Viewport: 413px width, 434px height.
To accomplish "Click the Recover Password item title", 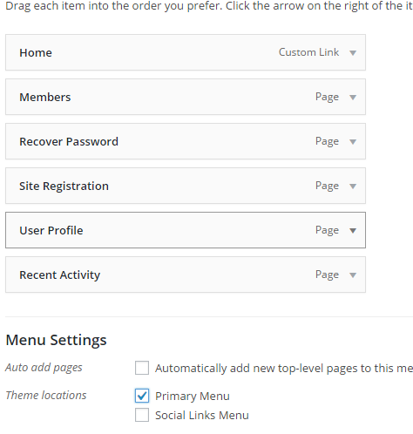I will tap(69, 141).
